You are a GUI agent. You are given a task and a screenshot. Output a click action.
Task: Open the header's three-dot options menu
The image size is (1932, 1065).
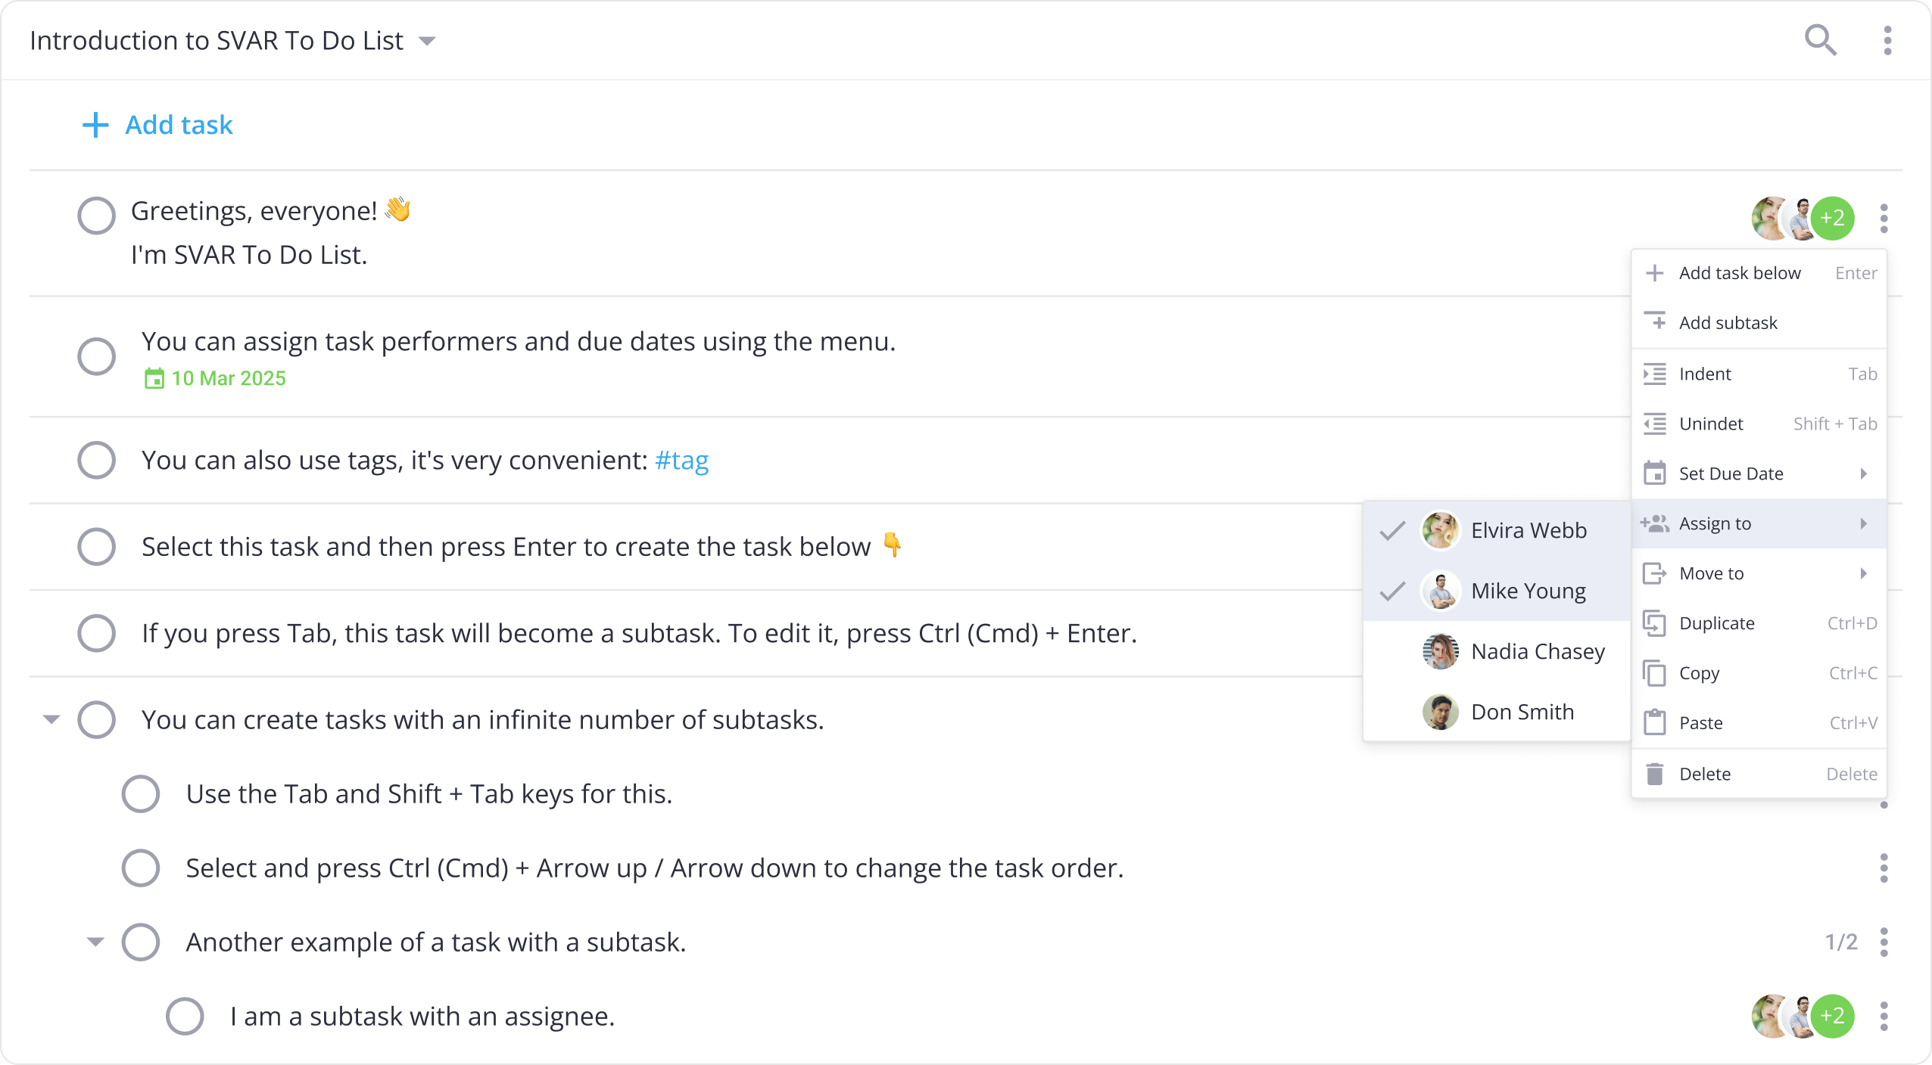click(x=1887, y=40)
